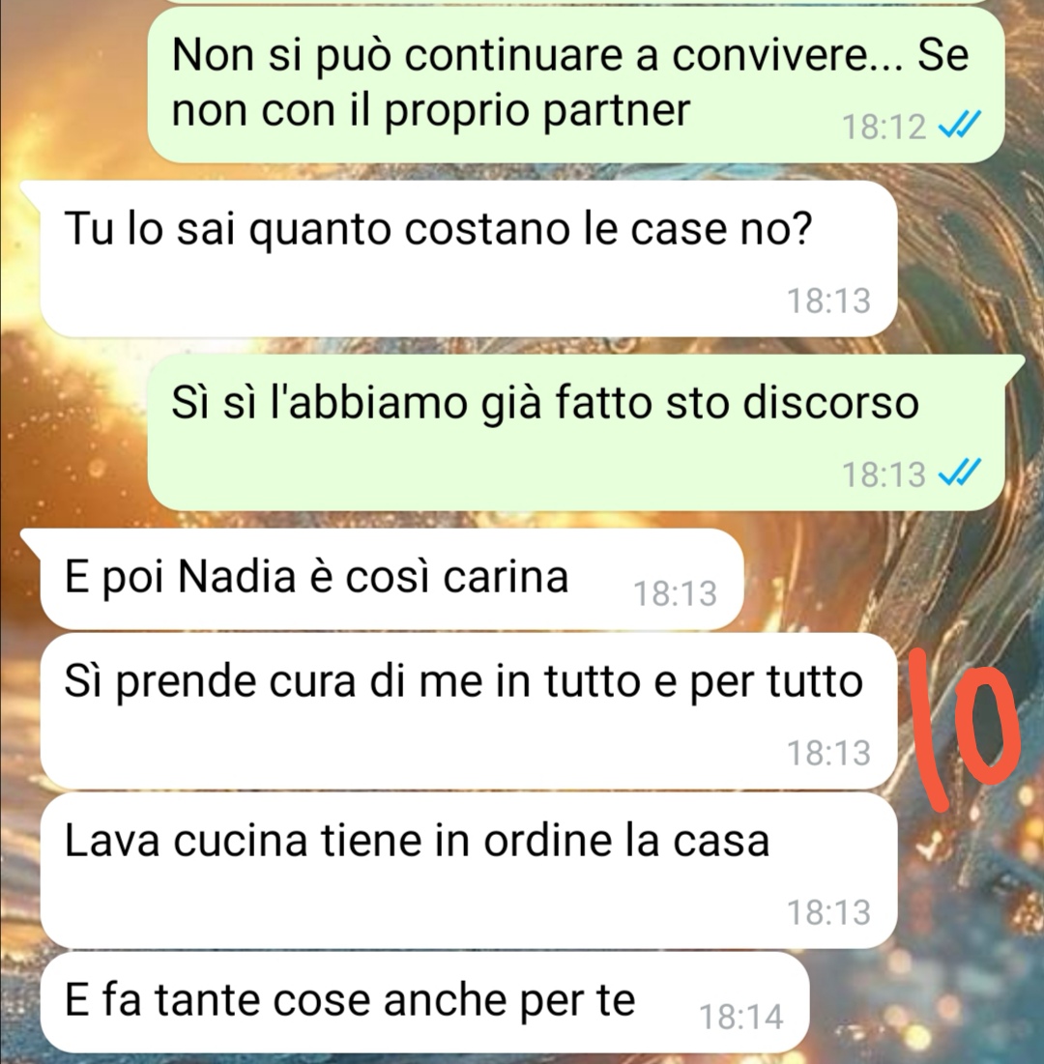The image size is (1044, 1064).
Task: Click the 18:13 timestamp under 'costano le case'
Action: 828,301
